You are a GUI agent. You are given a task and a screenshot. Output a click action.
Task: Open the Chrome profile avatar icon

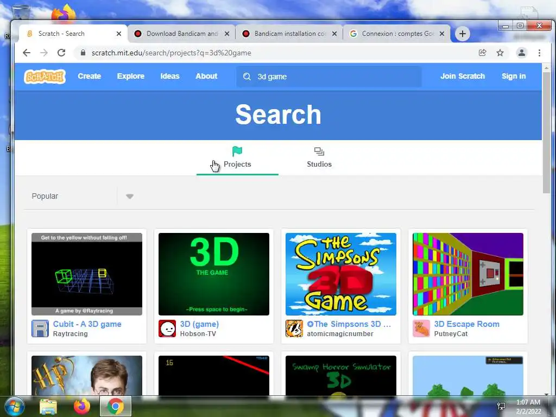point(522,53)
